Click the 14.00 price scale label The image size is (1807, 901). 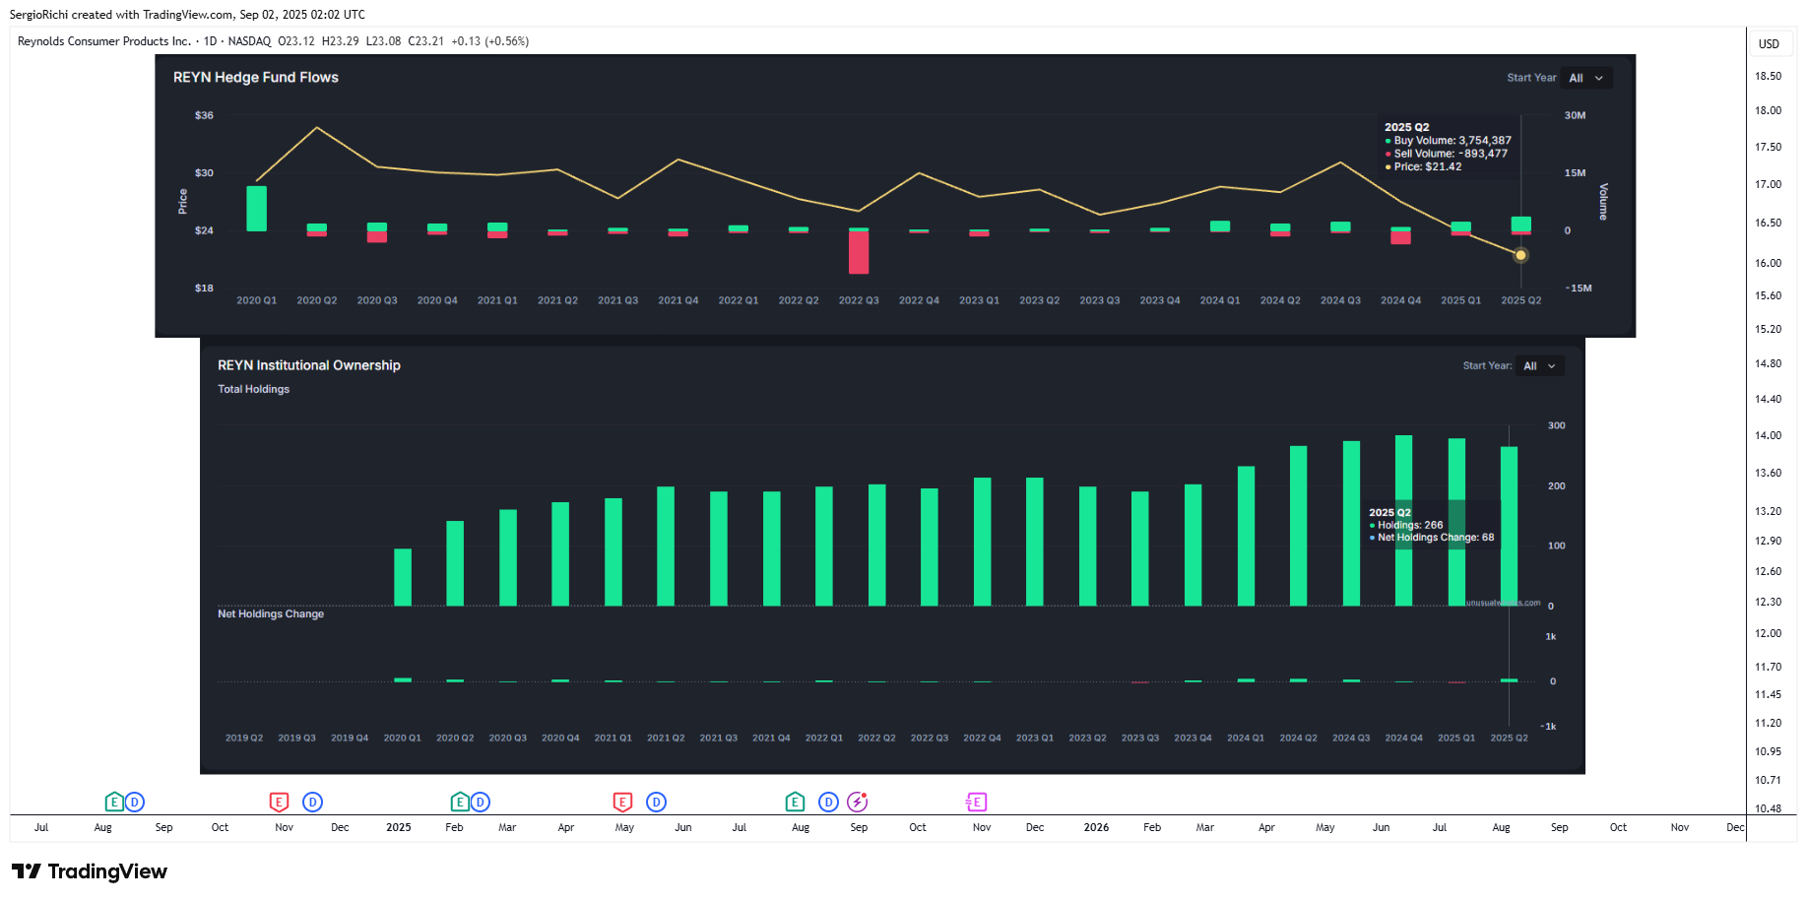click(1768, 435)
